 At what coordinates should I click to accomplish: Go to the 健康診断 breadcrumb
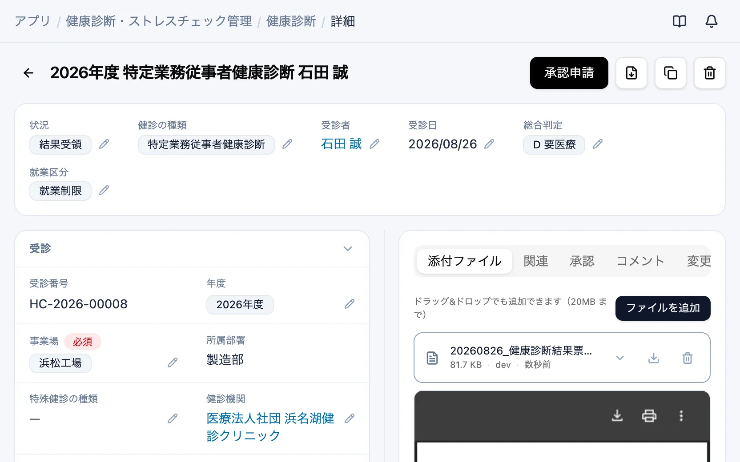pyautogui.click(x=291, y=21)
